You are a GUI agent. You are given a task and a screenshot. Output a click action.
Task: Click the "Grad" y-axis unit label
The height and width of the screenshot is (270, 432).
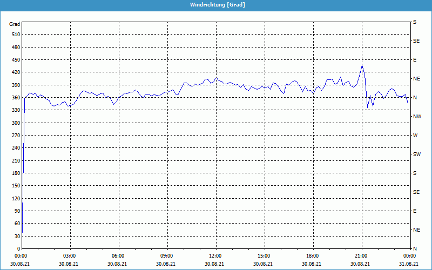click(15, 24)
